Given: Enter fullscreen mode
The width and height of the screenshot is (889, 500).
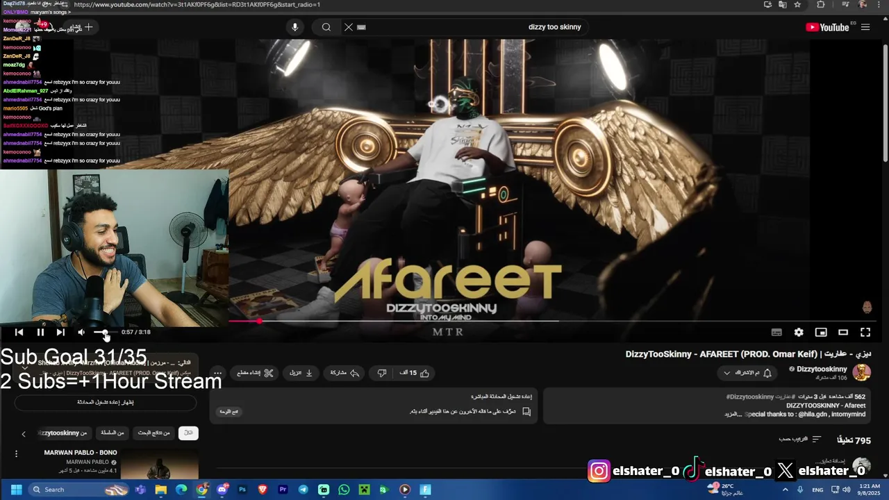Looking at the screenshot, I should [865, 332].
